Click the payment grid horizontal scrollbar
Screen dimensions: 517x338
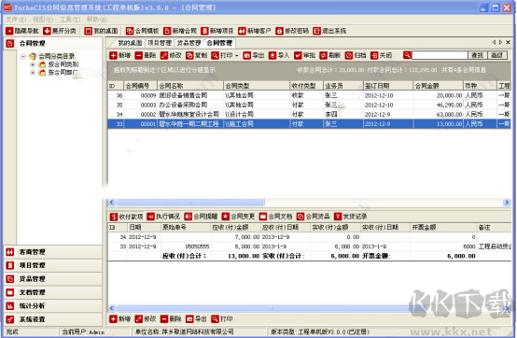[x=309, y=309]
